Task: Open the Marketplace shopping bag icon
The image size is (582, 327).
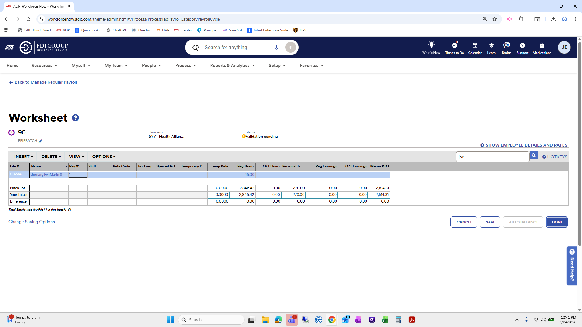Action: (x=542, y=45)
